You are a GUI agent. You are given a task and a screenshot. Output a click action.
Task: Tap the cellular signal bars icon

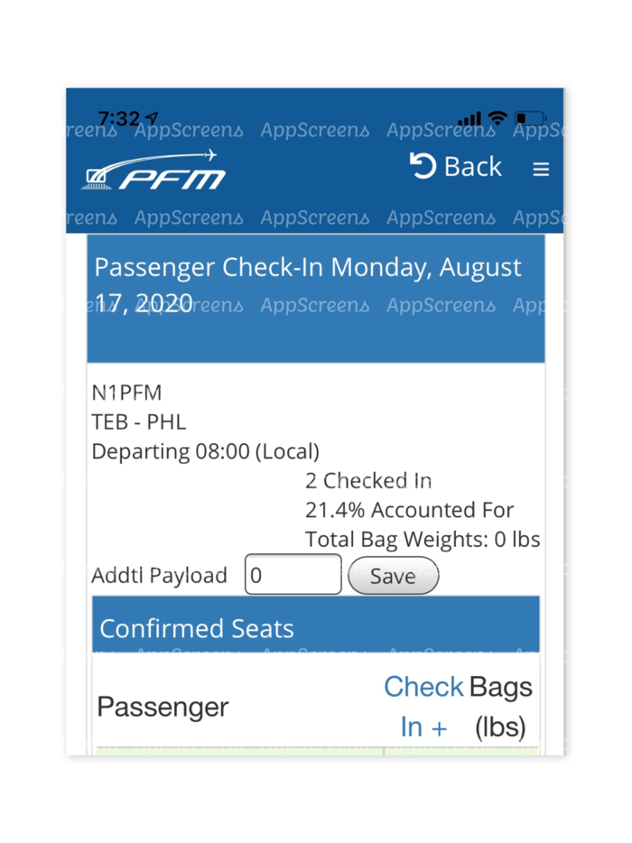pos(469,117)
